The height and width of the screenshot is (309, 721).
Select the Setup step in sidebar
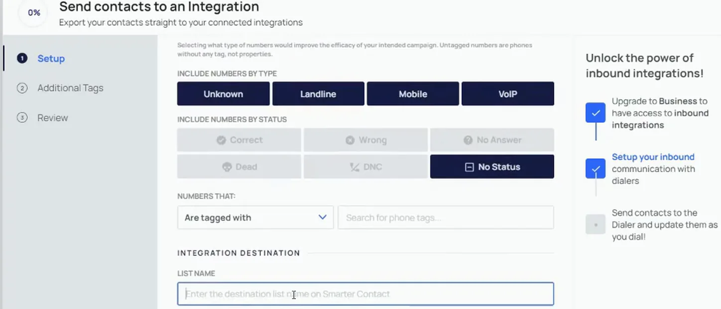pyautogui.click(x=51, y=58)
